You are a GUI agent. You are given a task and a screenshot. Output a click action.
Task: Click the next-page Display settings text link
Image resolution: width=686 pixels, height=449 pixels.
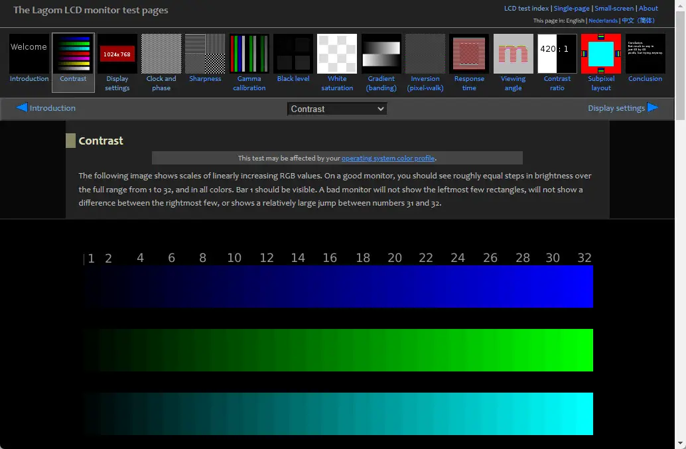[x=616, y=108]
